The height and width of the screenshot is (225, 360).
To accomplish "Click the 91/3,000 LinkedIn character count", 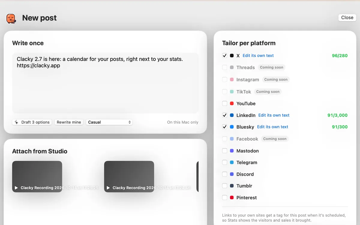I will [x=337, y=115].
